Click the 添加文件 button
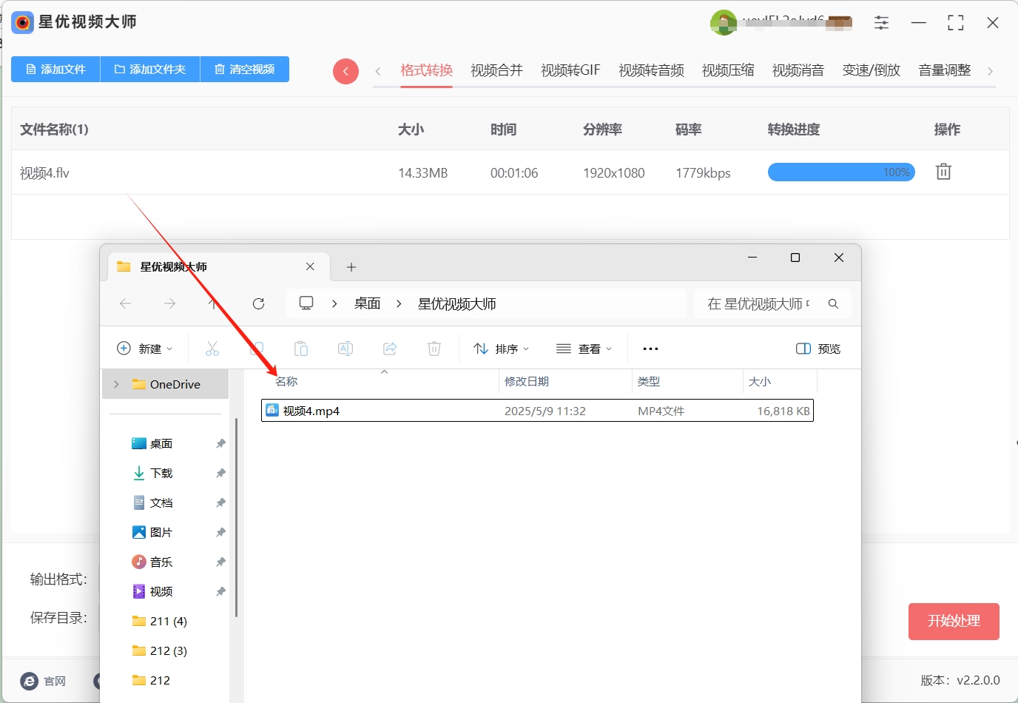Viewport: 1018px width, 703px height. 55,69
